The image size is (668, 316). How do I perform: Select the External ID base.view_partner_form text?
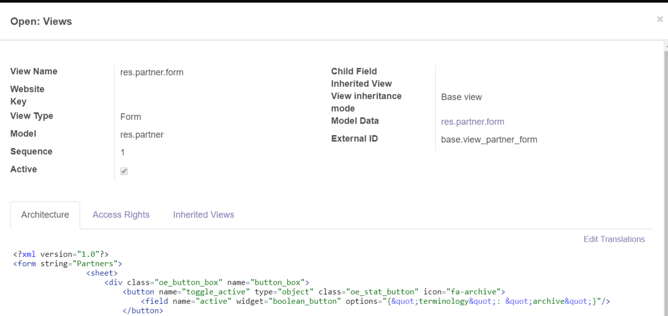click(489, 139)
